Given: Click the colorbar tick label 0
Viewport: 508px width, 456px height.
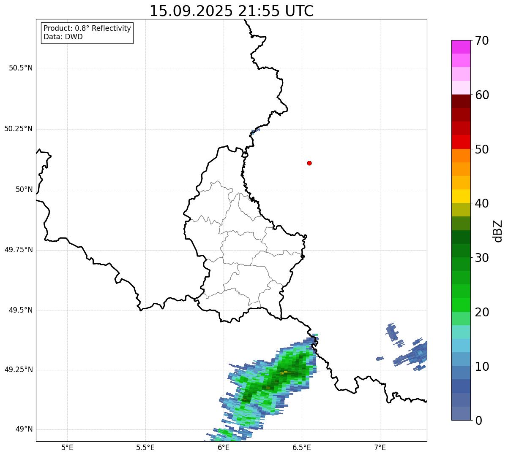Looking at the screenshot, I should coord(478,421).
